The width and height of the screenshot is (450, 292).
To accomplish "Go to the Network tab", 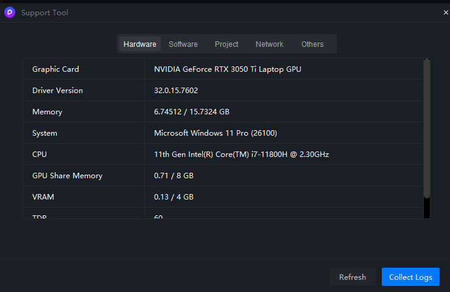I will coord(270,44).
